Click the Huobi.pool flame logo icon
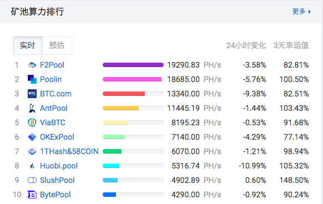The width and height of the screenshot is (323, 204). (x=32, y=166)
